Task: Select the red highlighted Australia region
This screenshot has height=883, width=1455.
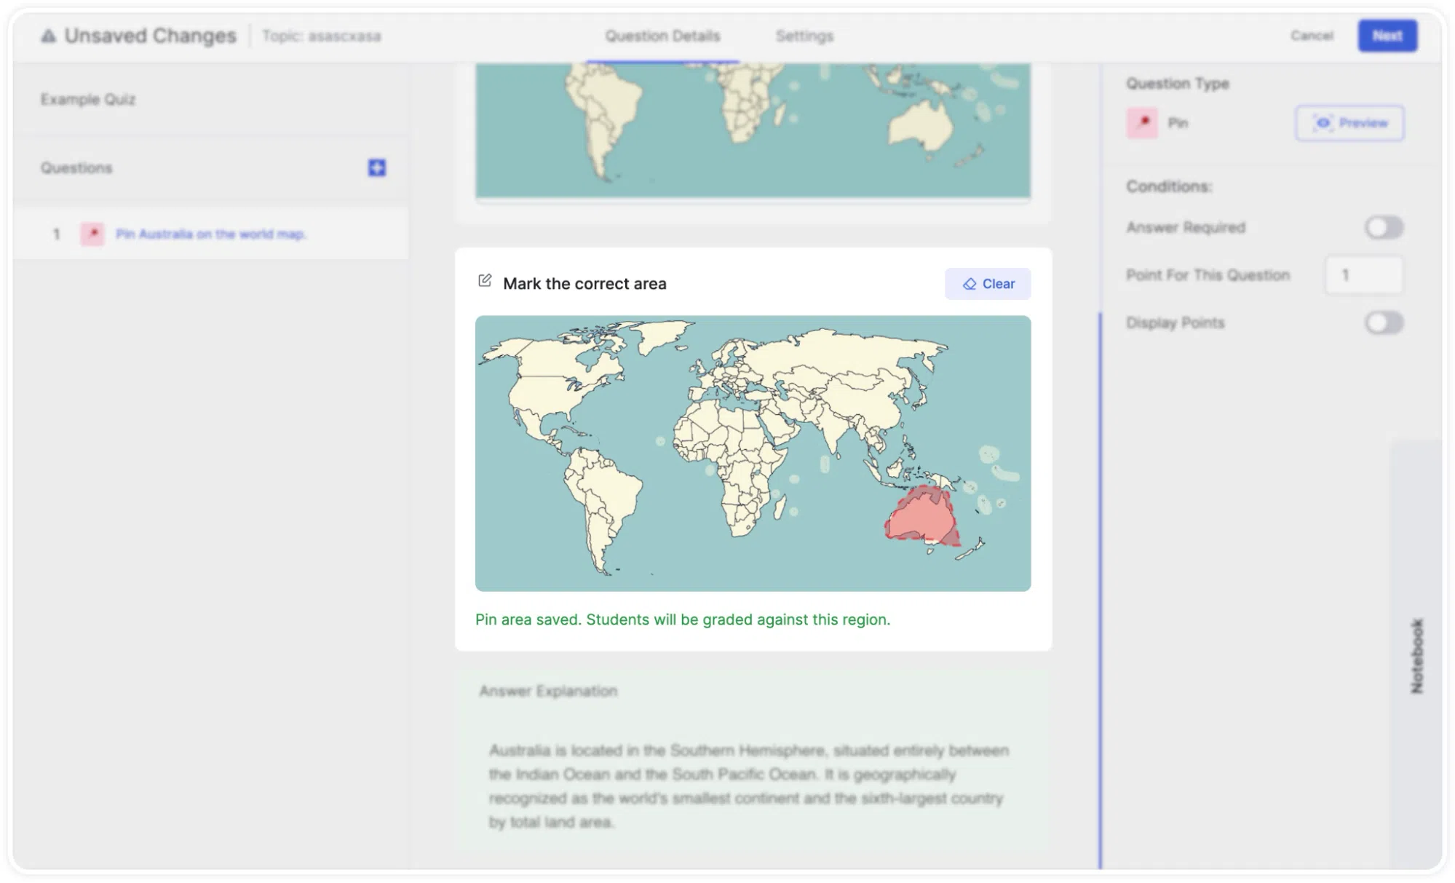Action: (x=921, y=515)
